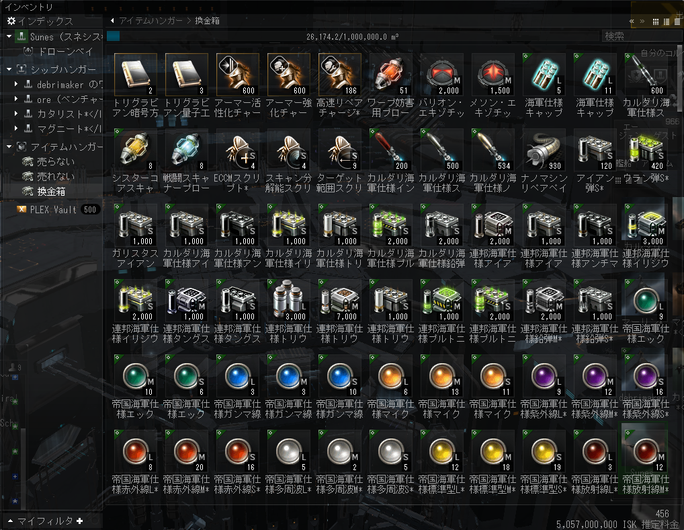Select the アイアン弾S ammo with quantity 120
This screenshot has width=684, height=530.
point(595,150)
